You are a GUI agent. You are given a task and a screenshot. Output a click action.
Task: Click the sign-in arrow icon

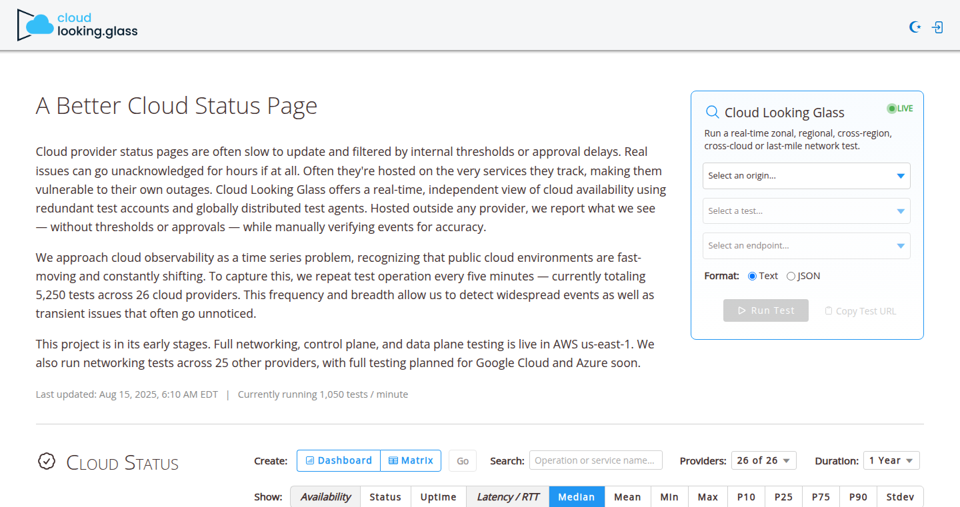point(937,27)
